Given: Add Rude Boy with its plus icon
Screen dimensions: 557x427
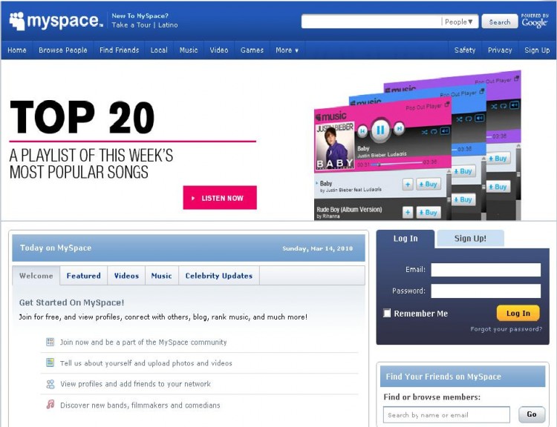Looking at the screenshot, I should coord(408,213).
